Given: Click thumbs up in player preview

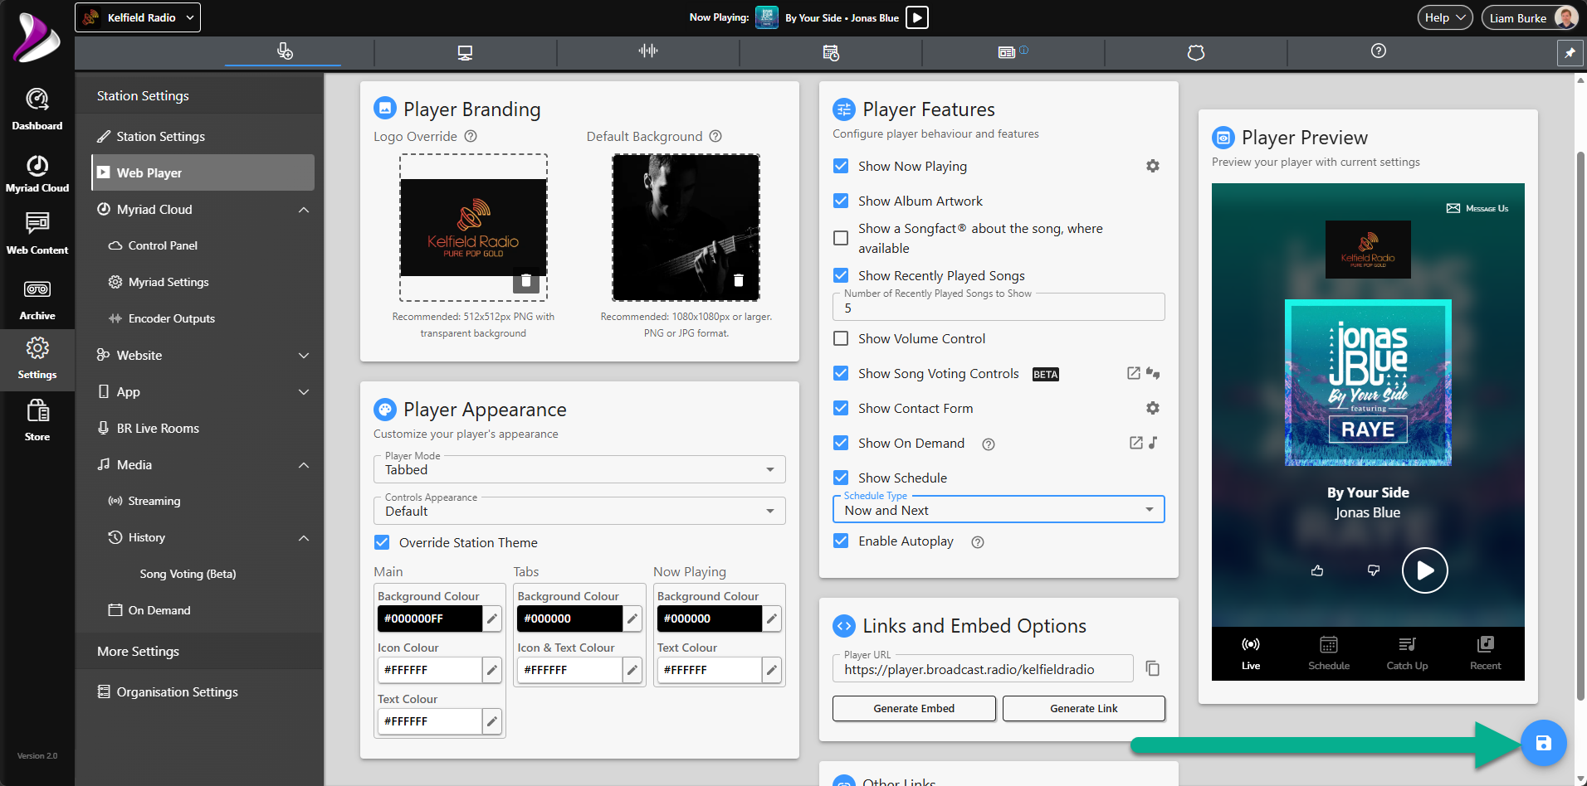Looking at the screenshot, I should point(1317,570).
